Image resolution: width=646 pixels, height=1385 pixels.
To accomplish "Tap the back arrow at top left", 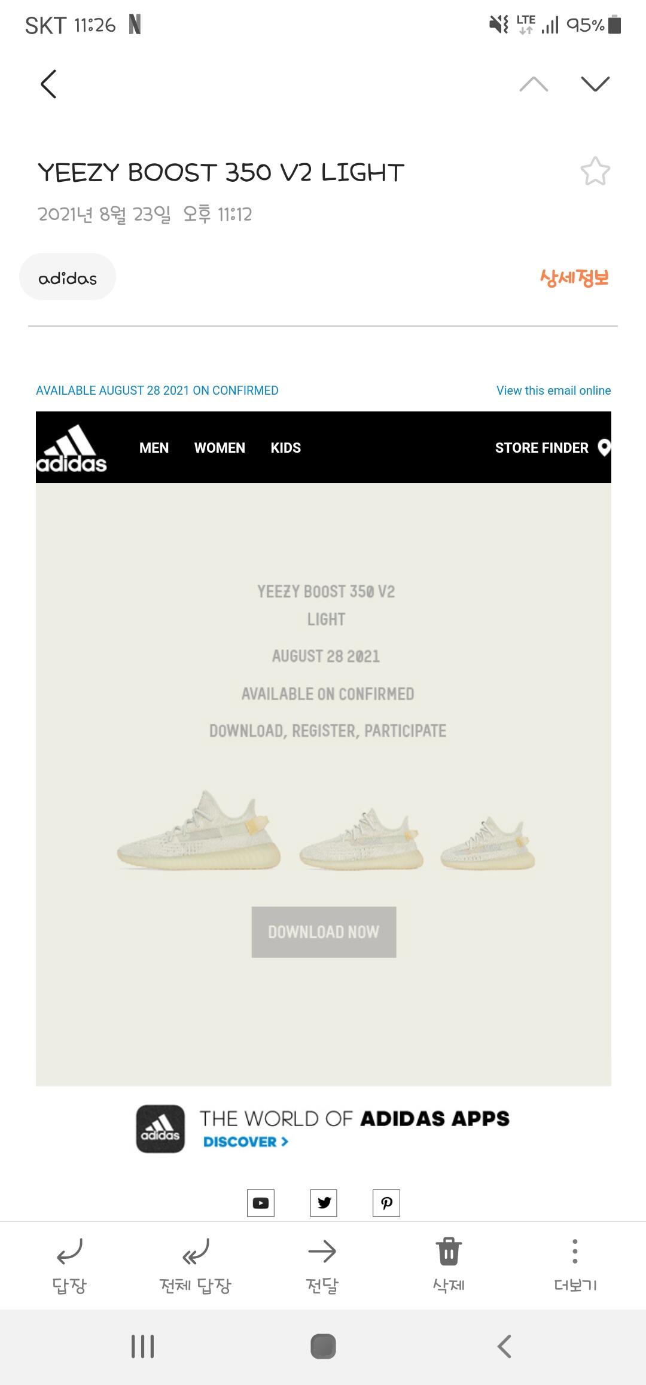I will click(48, 84).
